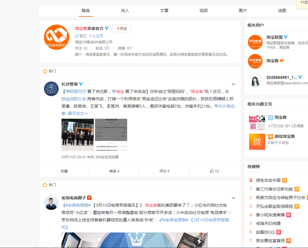Viewport: 308px width, 248px height.
Task: View the police group photo thumbnail
Action: [x=78, y=135]
